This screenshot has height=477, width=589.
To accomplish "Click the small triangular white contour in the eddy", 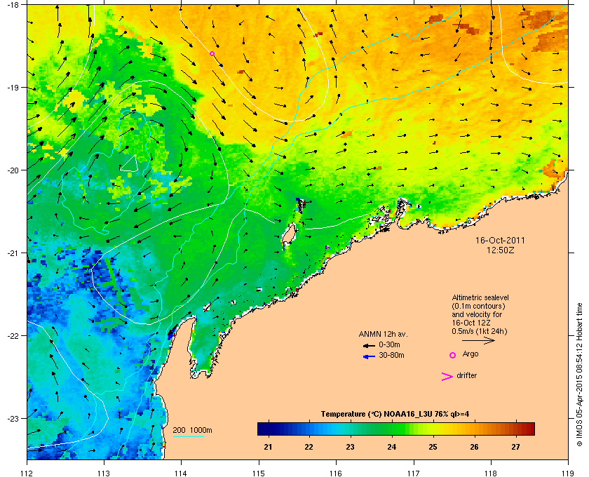I will click(129, 164).
